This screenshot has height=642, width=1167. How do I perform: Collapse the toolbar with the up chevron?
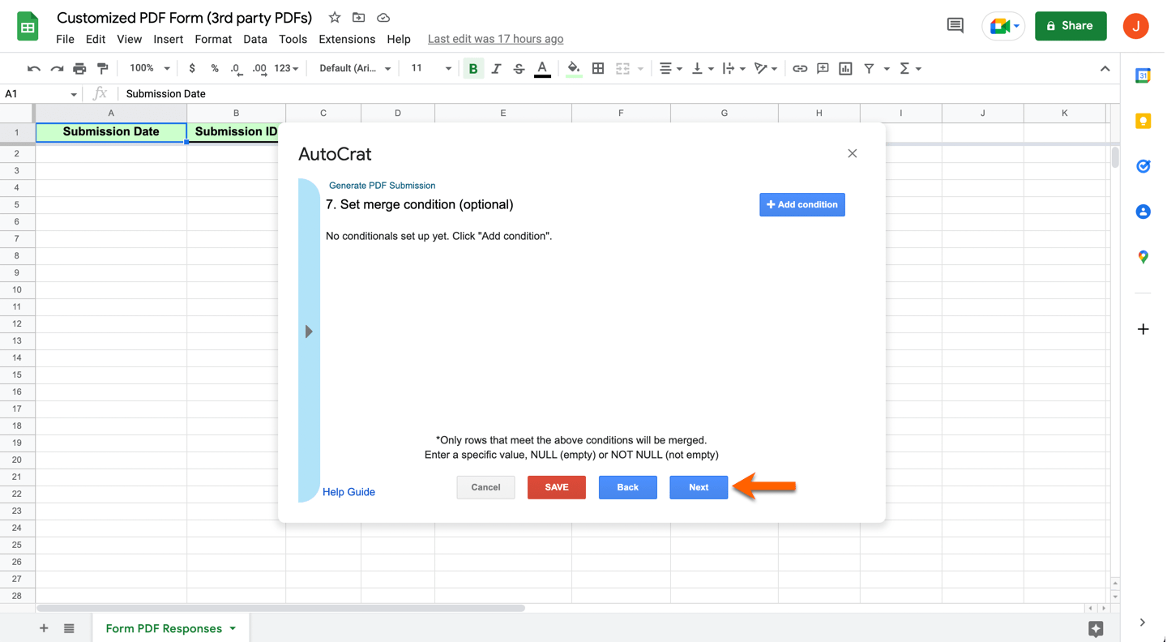tap(1105, 69)
